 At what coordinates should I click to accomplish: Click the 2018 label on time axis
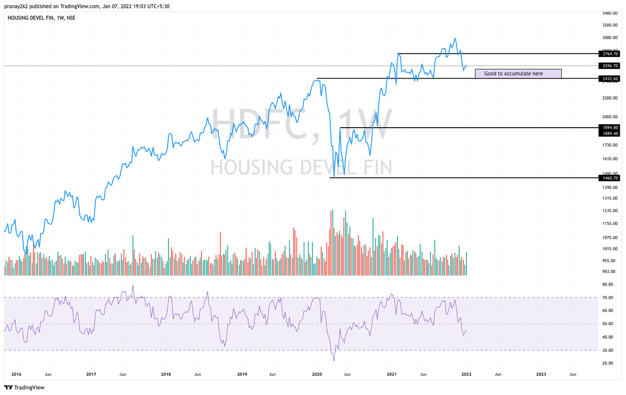[x=166, y=374]
